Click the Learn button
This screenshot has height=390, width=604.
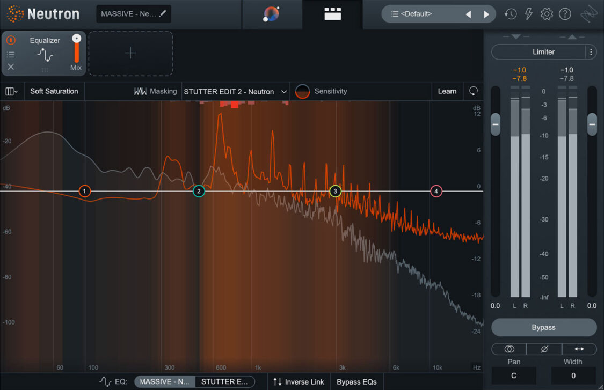coord(447,91)
